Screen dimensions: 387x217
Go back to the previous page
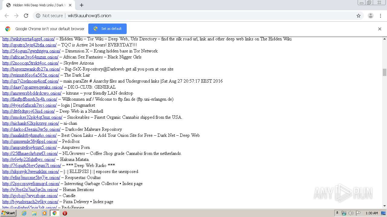7,16
